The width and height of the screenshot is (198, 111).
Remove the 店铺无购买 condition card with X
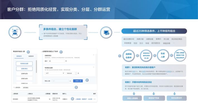pyautogui.click(x=94, y=55)
